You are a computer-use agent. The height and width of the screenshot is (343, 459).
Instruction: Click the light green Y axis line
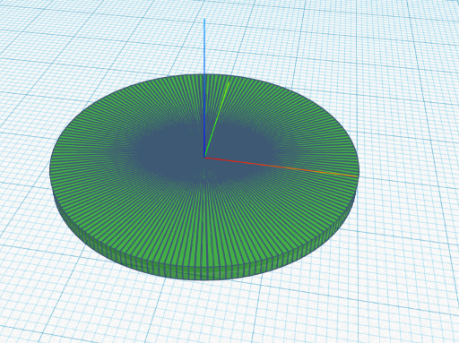pos(217,120)
